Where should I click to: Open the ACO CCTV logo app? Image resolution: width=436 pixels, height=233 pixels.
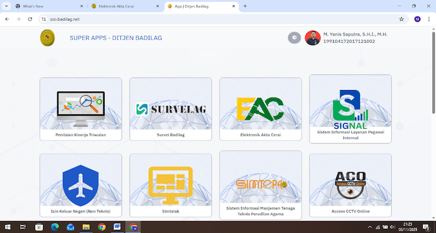click(x=350, y=185)
